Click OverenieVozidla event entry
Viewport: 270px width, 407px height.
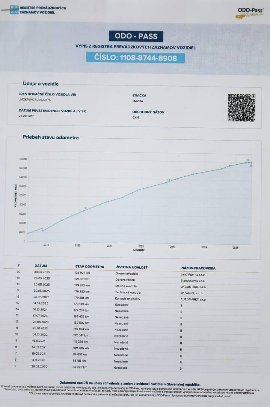pos(127,274)
